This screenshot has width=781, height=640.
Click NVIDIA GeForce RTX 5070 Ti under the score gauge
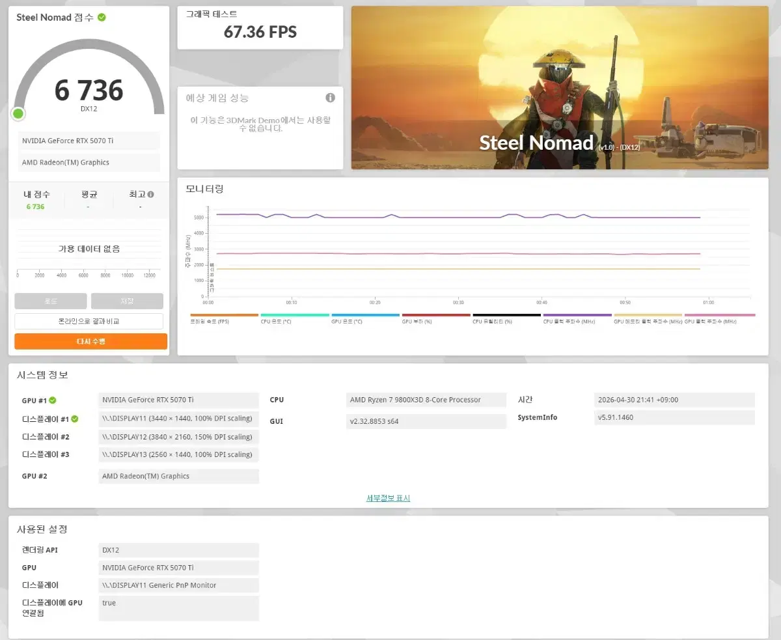point(89,141)
